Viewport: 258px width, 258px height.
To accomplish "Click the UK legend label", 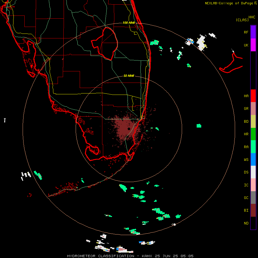I will click(246, 45).
